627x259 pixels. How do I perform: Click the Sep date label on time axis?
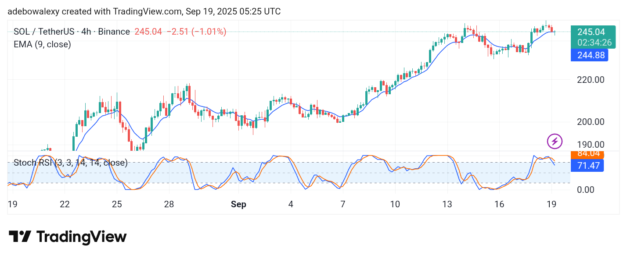(238, 204)
